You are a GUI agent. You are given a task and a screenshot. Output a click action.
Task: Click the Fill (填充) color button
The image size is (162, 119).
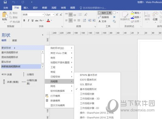point(136,13)
